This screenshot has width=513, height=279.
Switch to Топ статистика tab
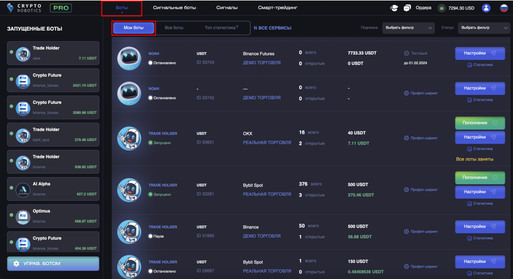point(221,28)
